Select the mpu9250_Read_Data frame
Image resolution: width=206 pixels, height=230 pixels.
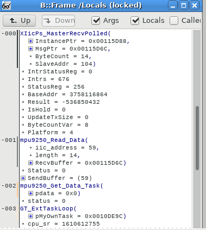pos(54,140)
